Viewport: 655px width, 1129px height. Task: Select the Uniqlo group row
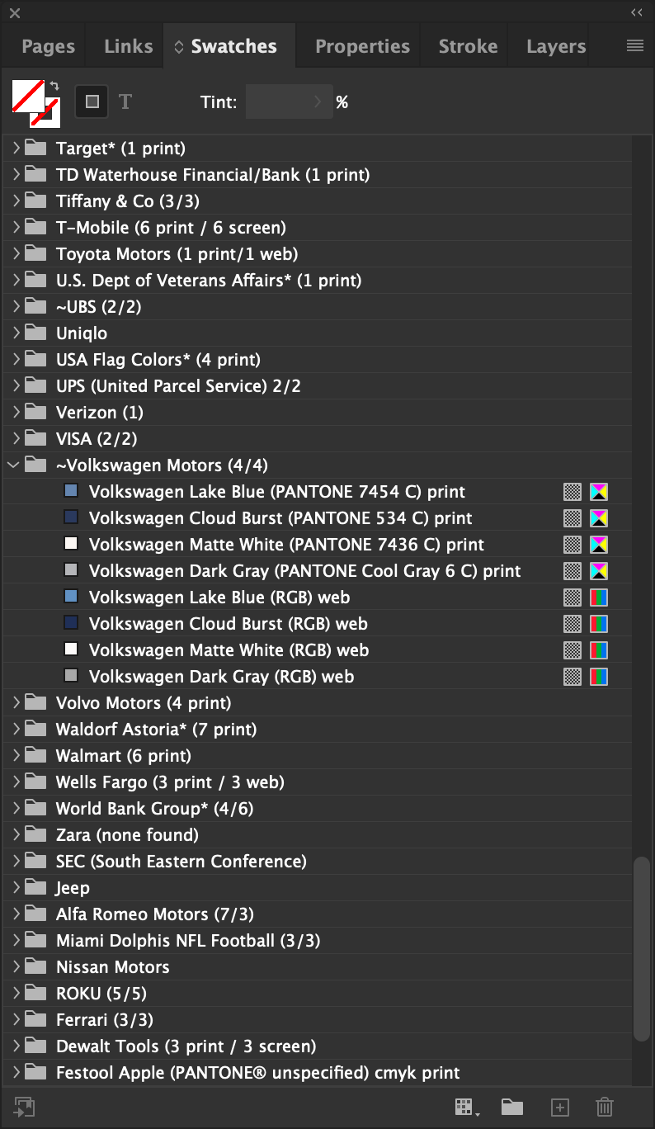[x=318, y=333]
